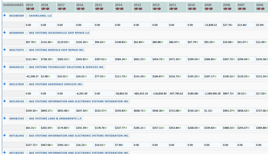Click the $216.73M cell for Technology Solutions 2011
The image size is (268, 154).
(x=177, y=76)
